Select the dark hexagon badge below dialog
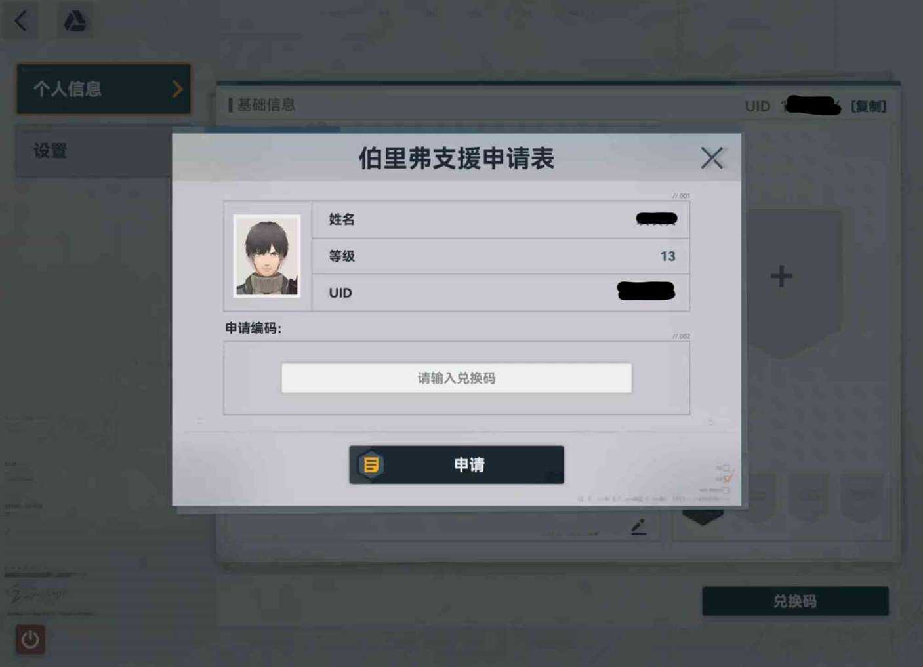The image size is (923, 667). (x=703, y=515)
